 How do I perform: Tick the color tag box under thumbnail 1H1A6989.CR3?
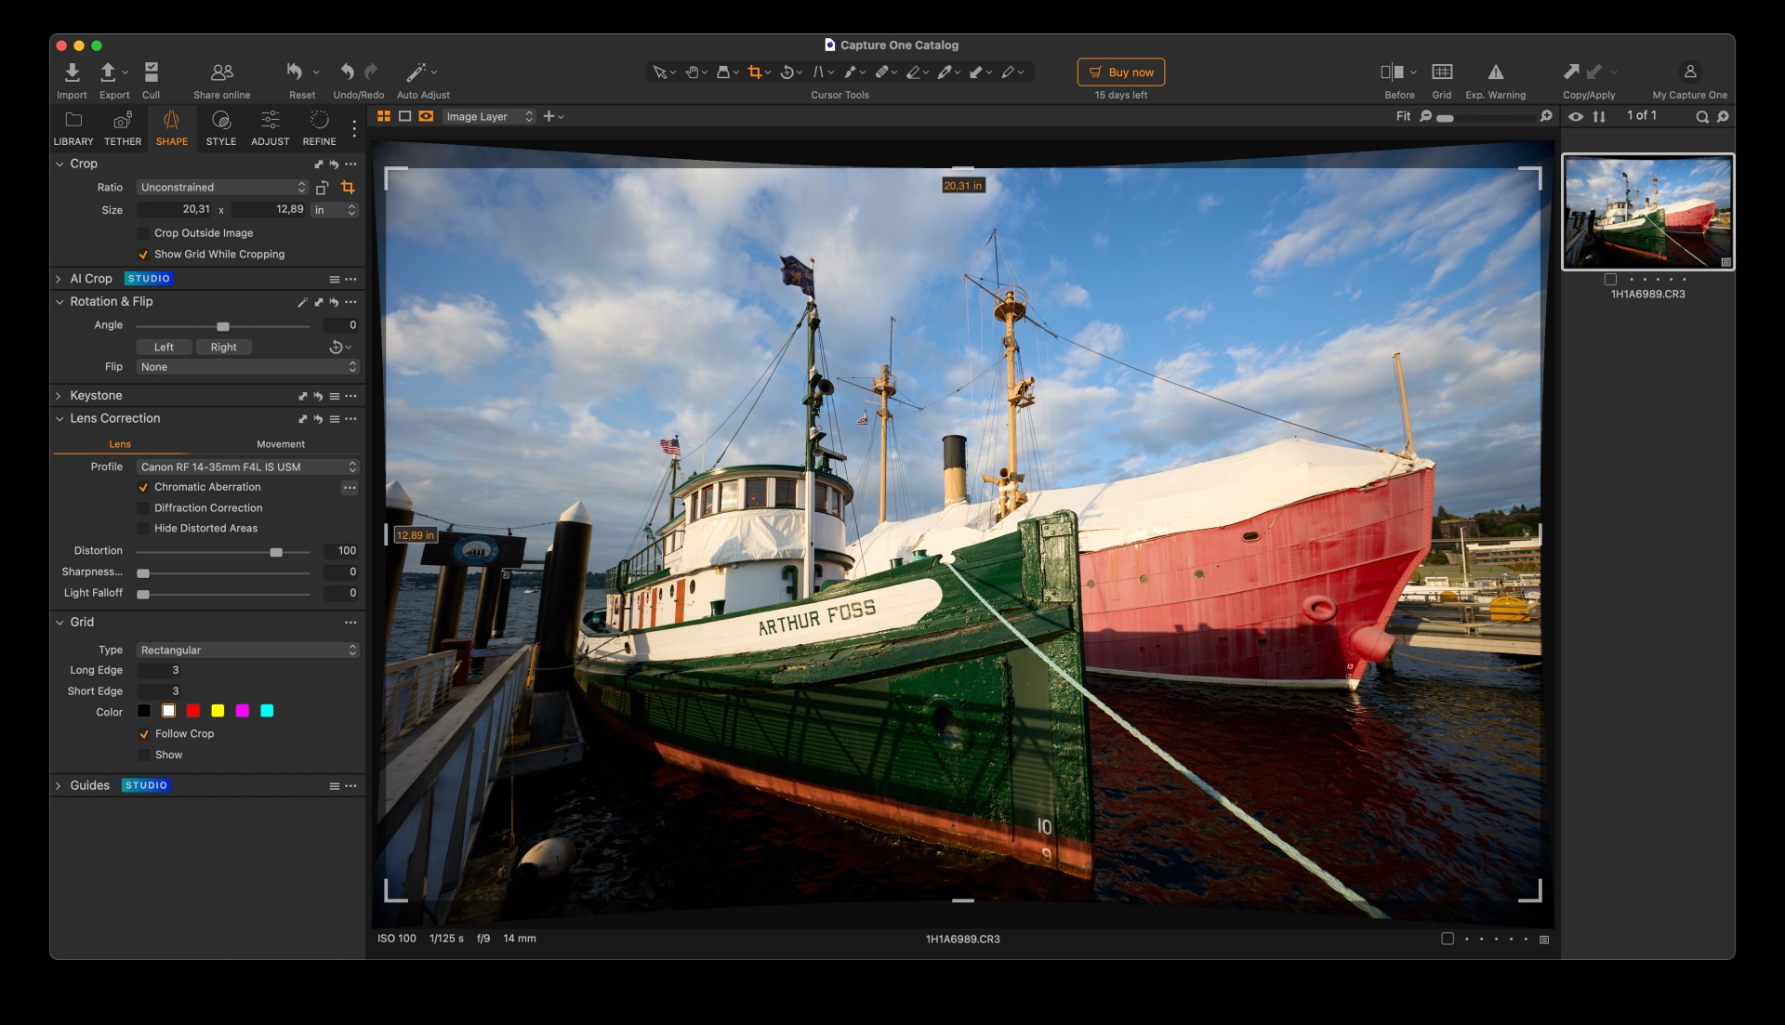click(x=1610, y=280)
